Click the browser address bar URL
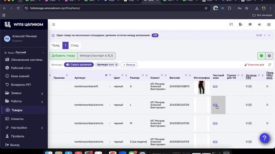Screen dimensions: 275x154 (x=55, y=8)
